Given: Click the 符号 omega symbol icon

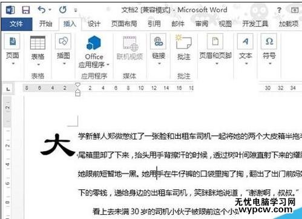Looking at the screenshot, I should pos(269,41).
